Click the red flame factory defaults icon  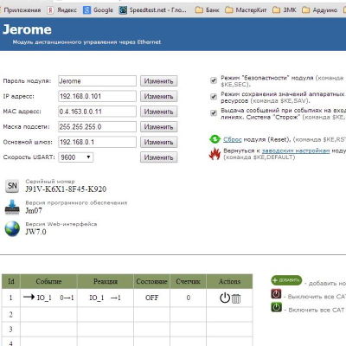tap(215, 154)
